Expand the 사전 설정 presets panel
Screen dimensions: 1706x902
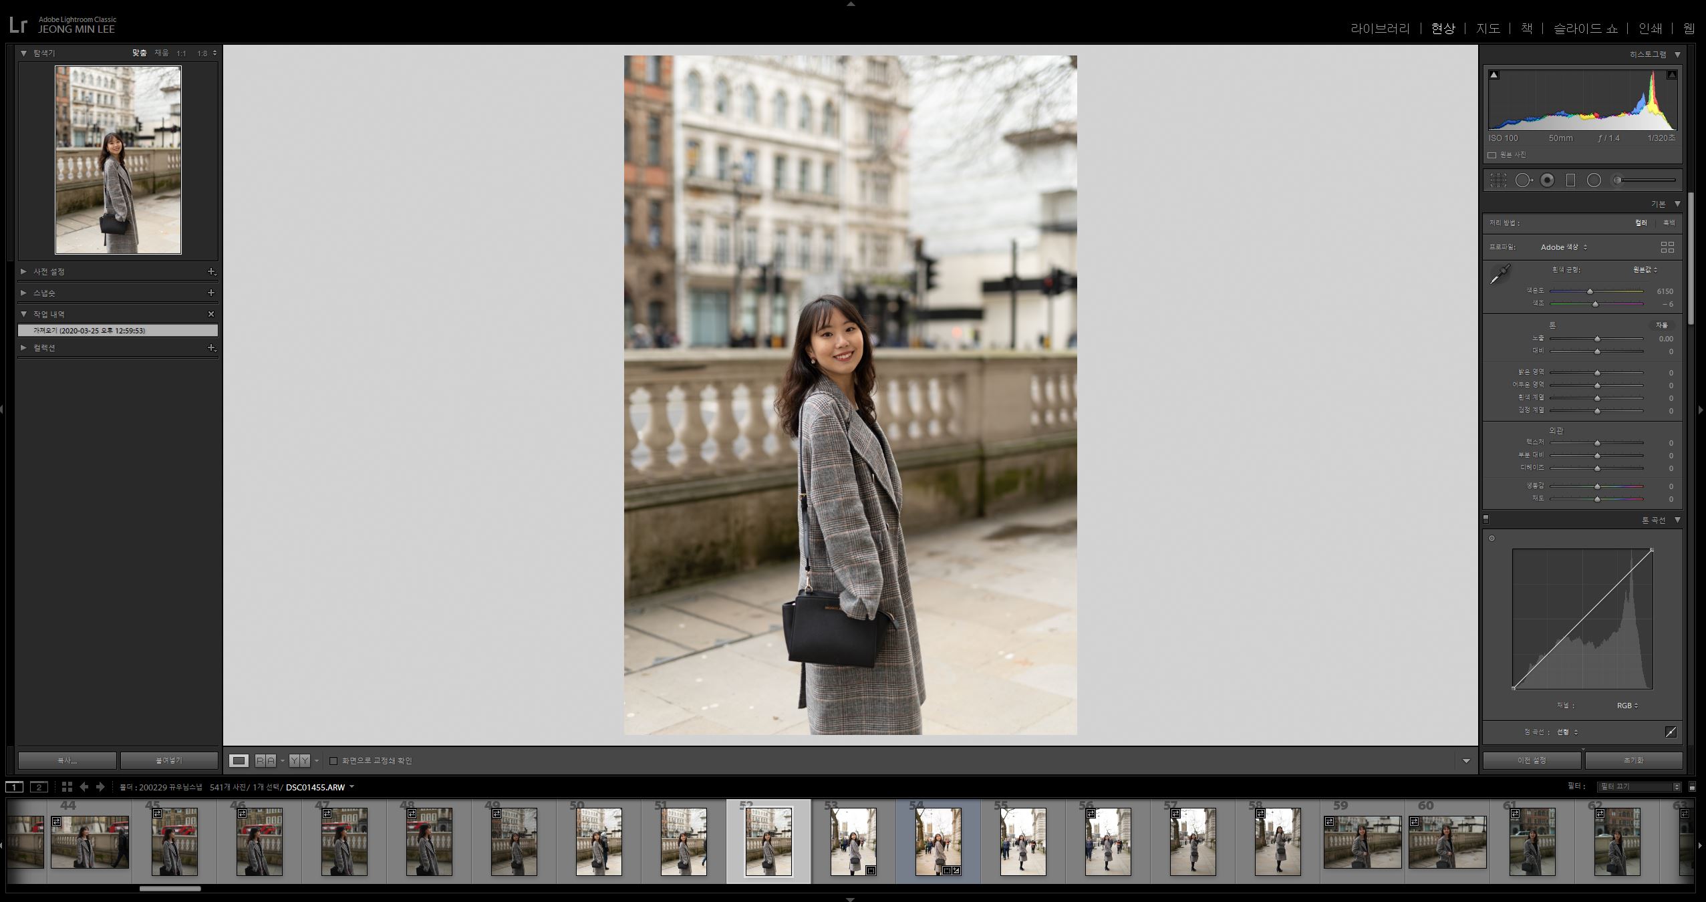pos(24,271)
